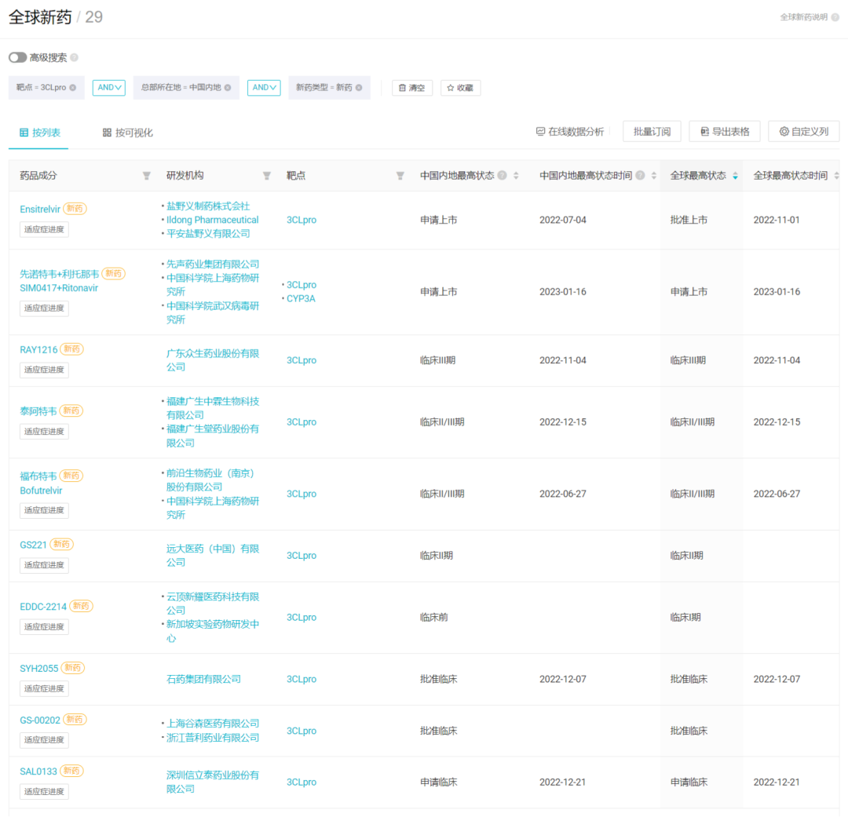
Task: Remove the 新药类型 = 新药 filter
Action: tap(359, 88)
